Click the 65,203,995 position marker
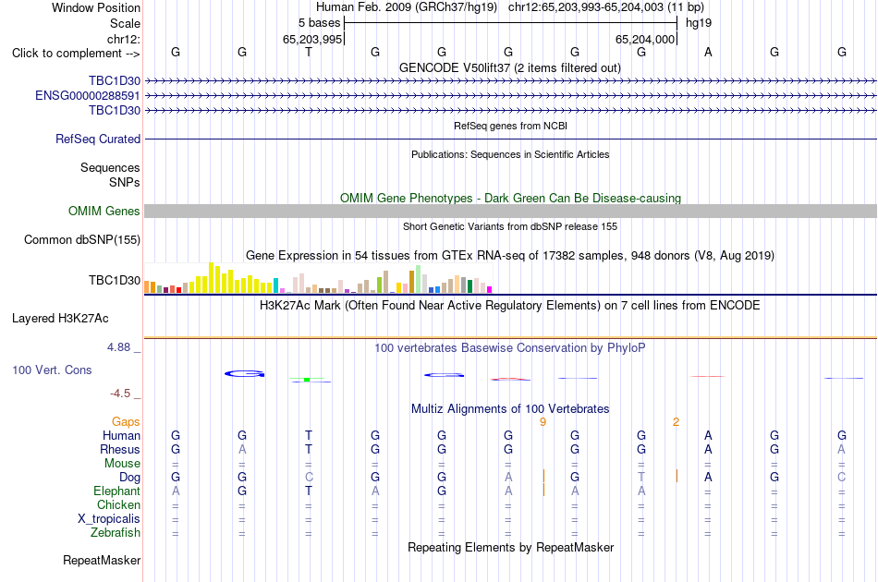The width and height of the screenshot is (878, 582). pos(312,39)
